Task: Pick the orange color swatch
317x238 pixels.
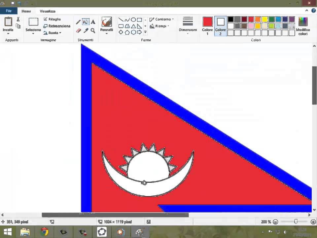Action: 258,19
